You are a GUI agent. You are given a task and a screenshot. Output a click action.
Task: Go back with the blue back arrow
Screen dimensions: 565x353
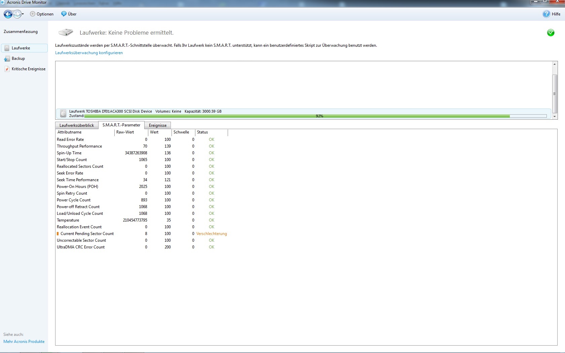tap(8, 14)
